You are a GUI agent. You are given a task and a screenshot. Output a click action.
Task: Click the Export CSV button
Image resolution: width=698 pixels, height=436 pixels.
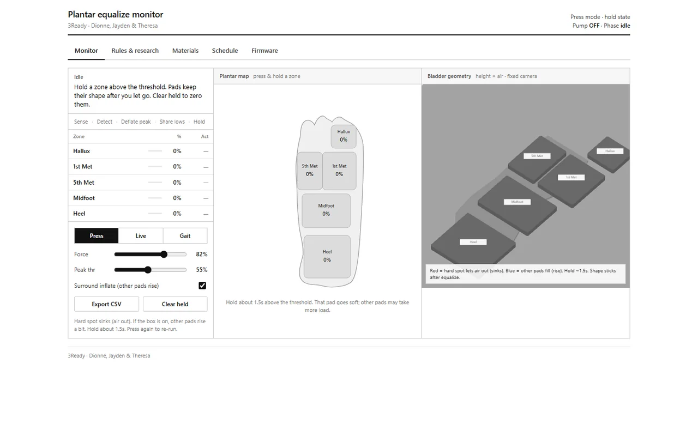coord(106,304)
